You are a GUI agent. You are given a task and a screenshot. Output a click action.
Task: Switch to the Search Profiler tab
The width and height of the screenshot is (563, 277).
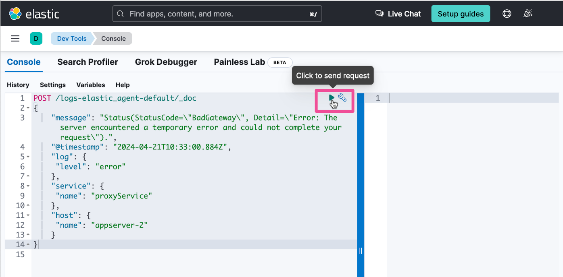[x=88, y=62]
